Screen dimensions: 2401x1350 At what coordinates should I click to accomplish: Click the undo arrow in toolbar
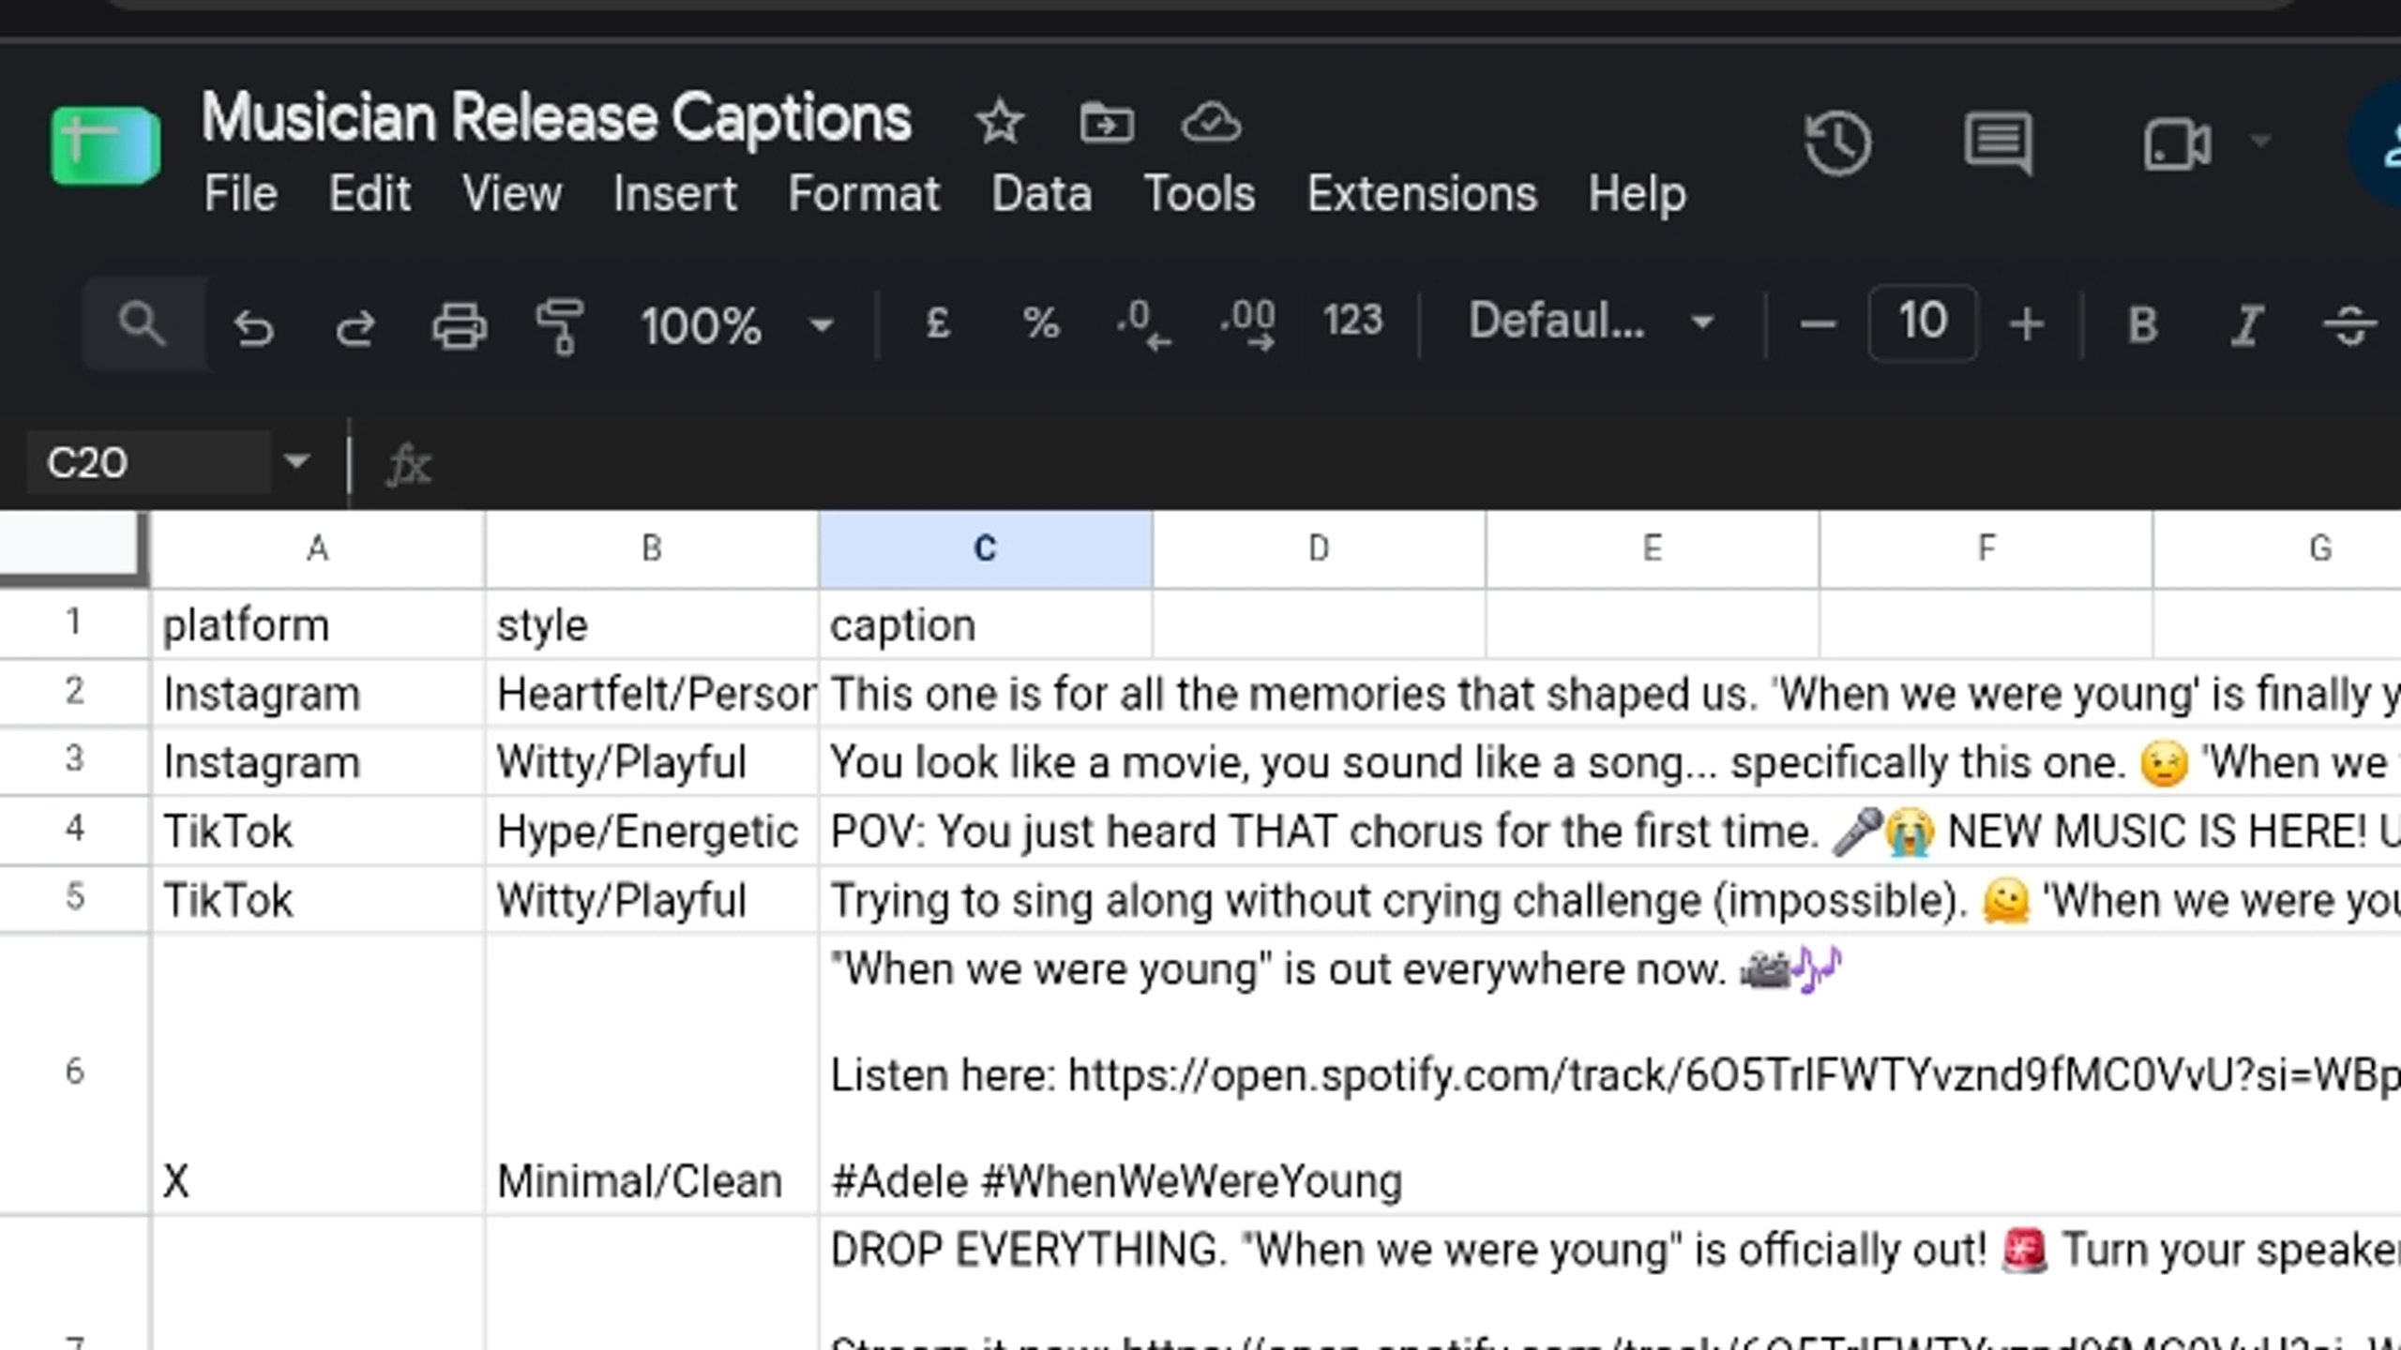[x=253, y=326]
